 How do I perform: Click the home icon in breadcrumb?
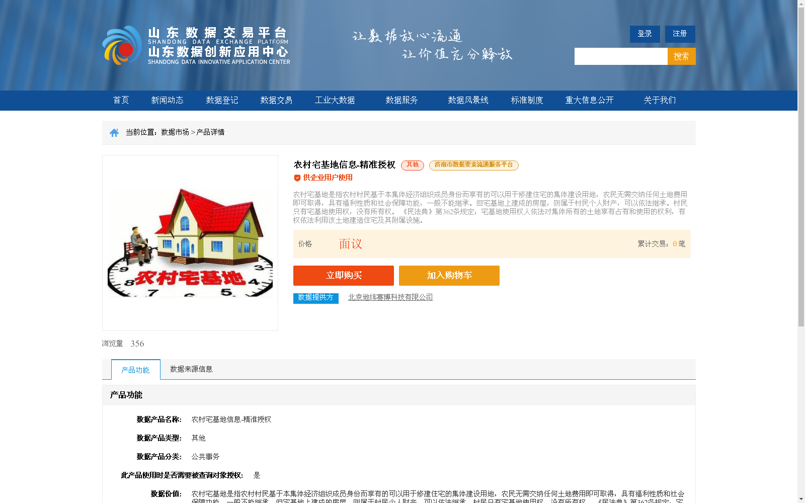click(114, 132)
